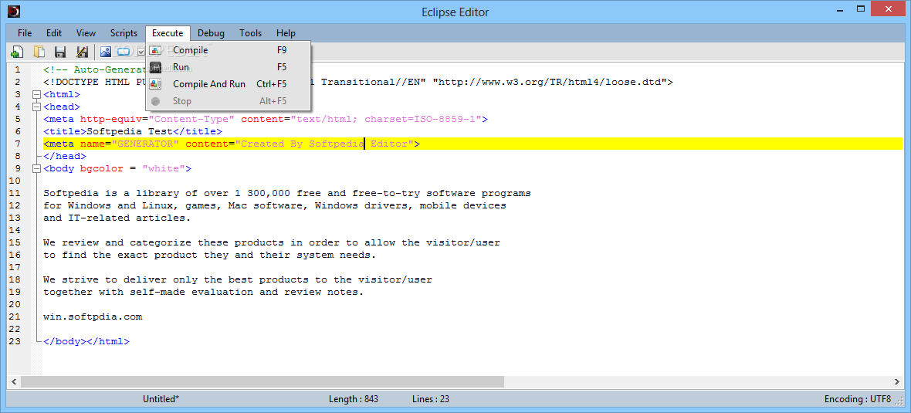Collapse the <body> fold marker on line 9
Screen dimensions: 911x413
37,168
